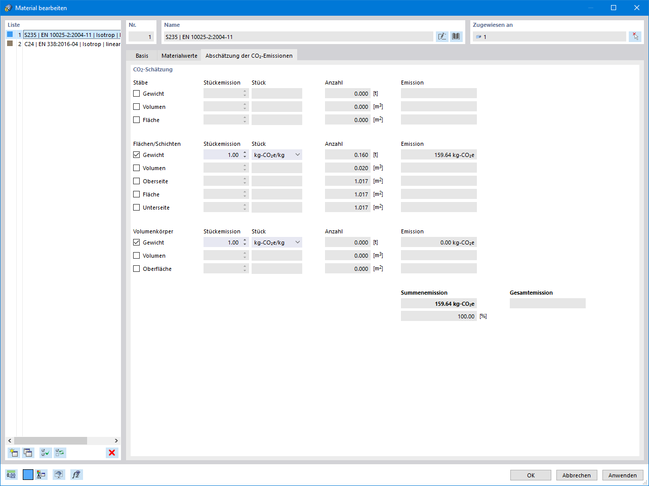This screenshot has height=486, width=649.
Task: Maximize the Material bearbeiten window
Action: [x=614, y=8]
